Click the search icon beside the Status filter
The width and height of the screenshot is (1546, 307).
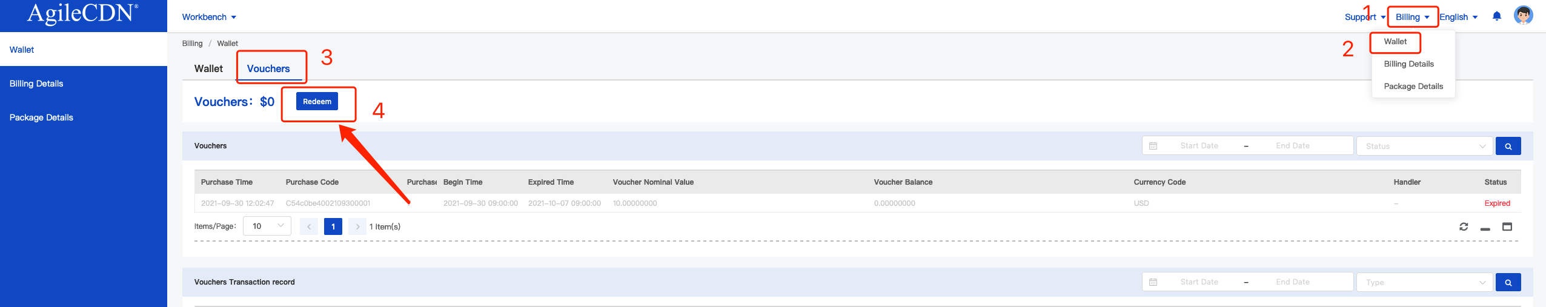(x=1508, y=146)
